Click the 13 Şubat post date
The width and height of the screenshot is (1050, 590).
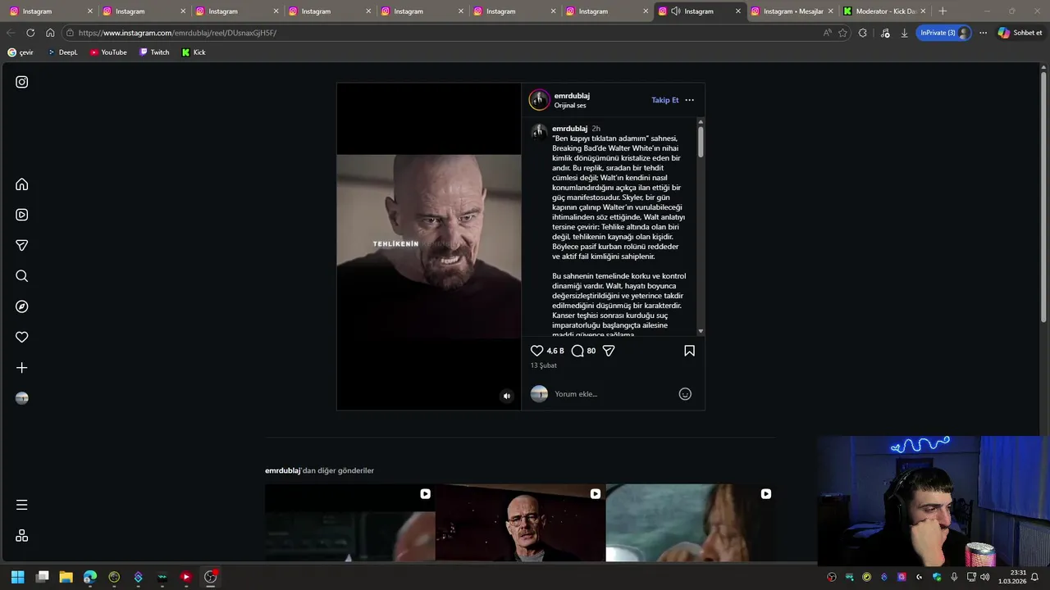pyautogui.click(x=543, y=365)
